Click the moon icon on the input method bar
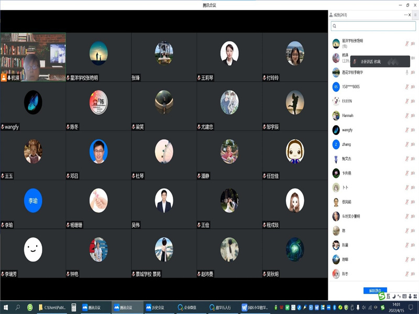 (x=394, y=296)
